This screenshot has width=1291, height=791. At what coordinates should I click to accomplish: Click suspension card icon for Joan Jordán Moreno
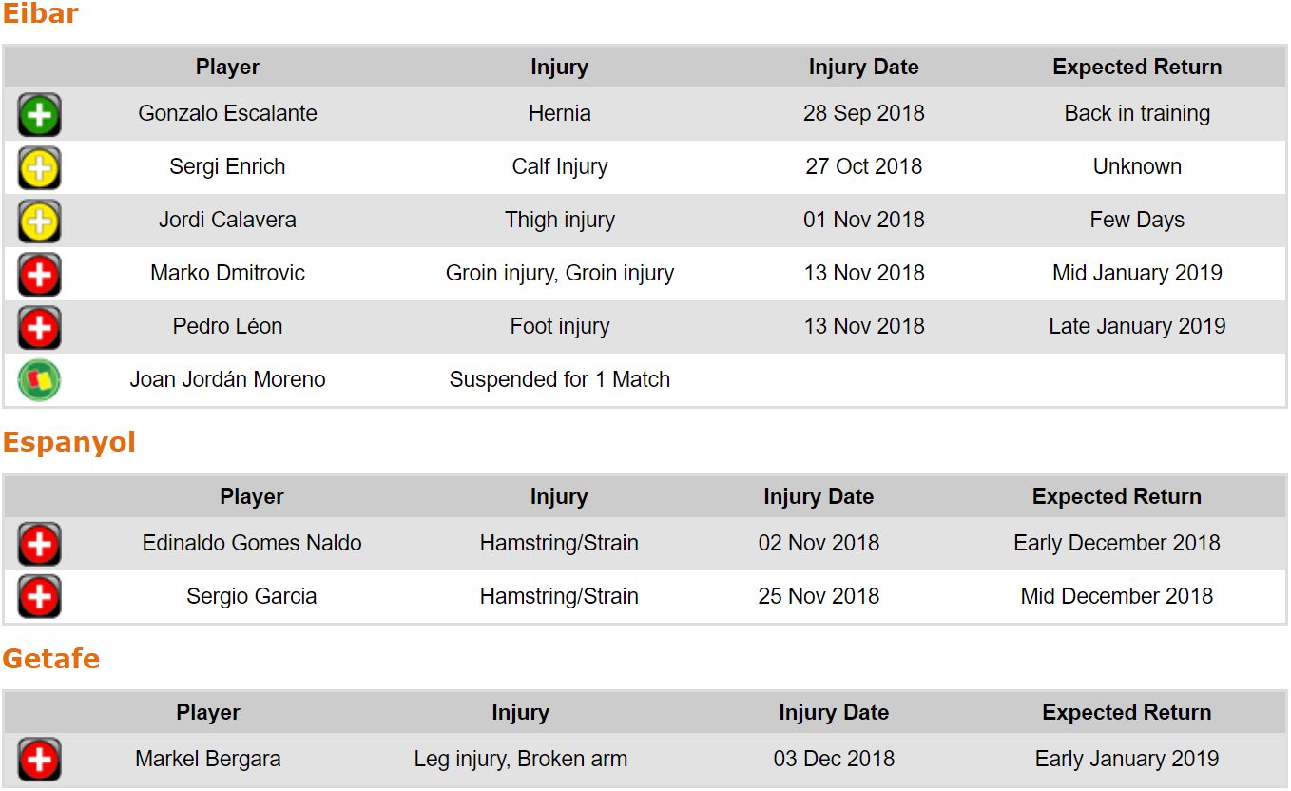pos(39,380)
